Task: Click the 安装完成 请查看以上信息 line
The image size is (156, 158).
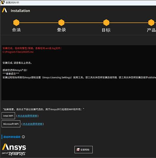Action: point(17,63)
